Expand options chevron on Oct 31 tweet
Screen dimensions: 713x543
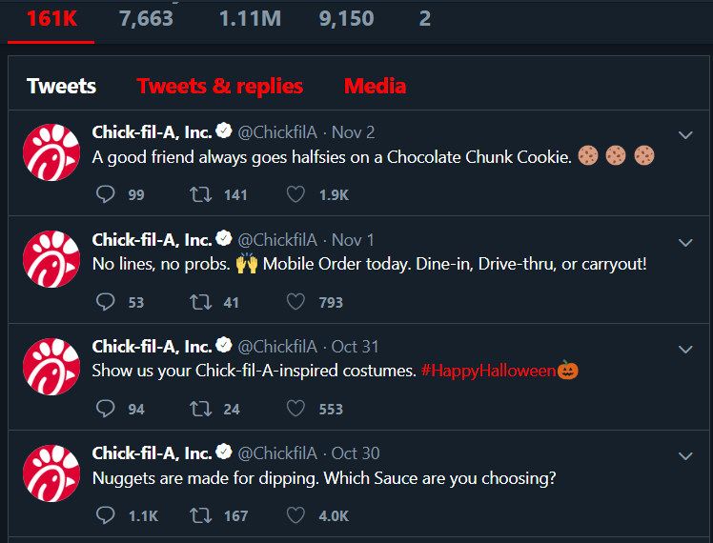point(685,349)
